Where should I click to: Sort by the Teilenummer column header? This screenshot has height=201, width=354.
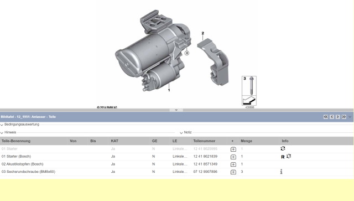point(204,141)
